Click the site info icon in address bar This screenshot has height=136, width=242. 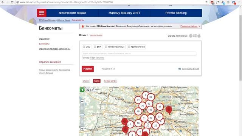18,2
